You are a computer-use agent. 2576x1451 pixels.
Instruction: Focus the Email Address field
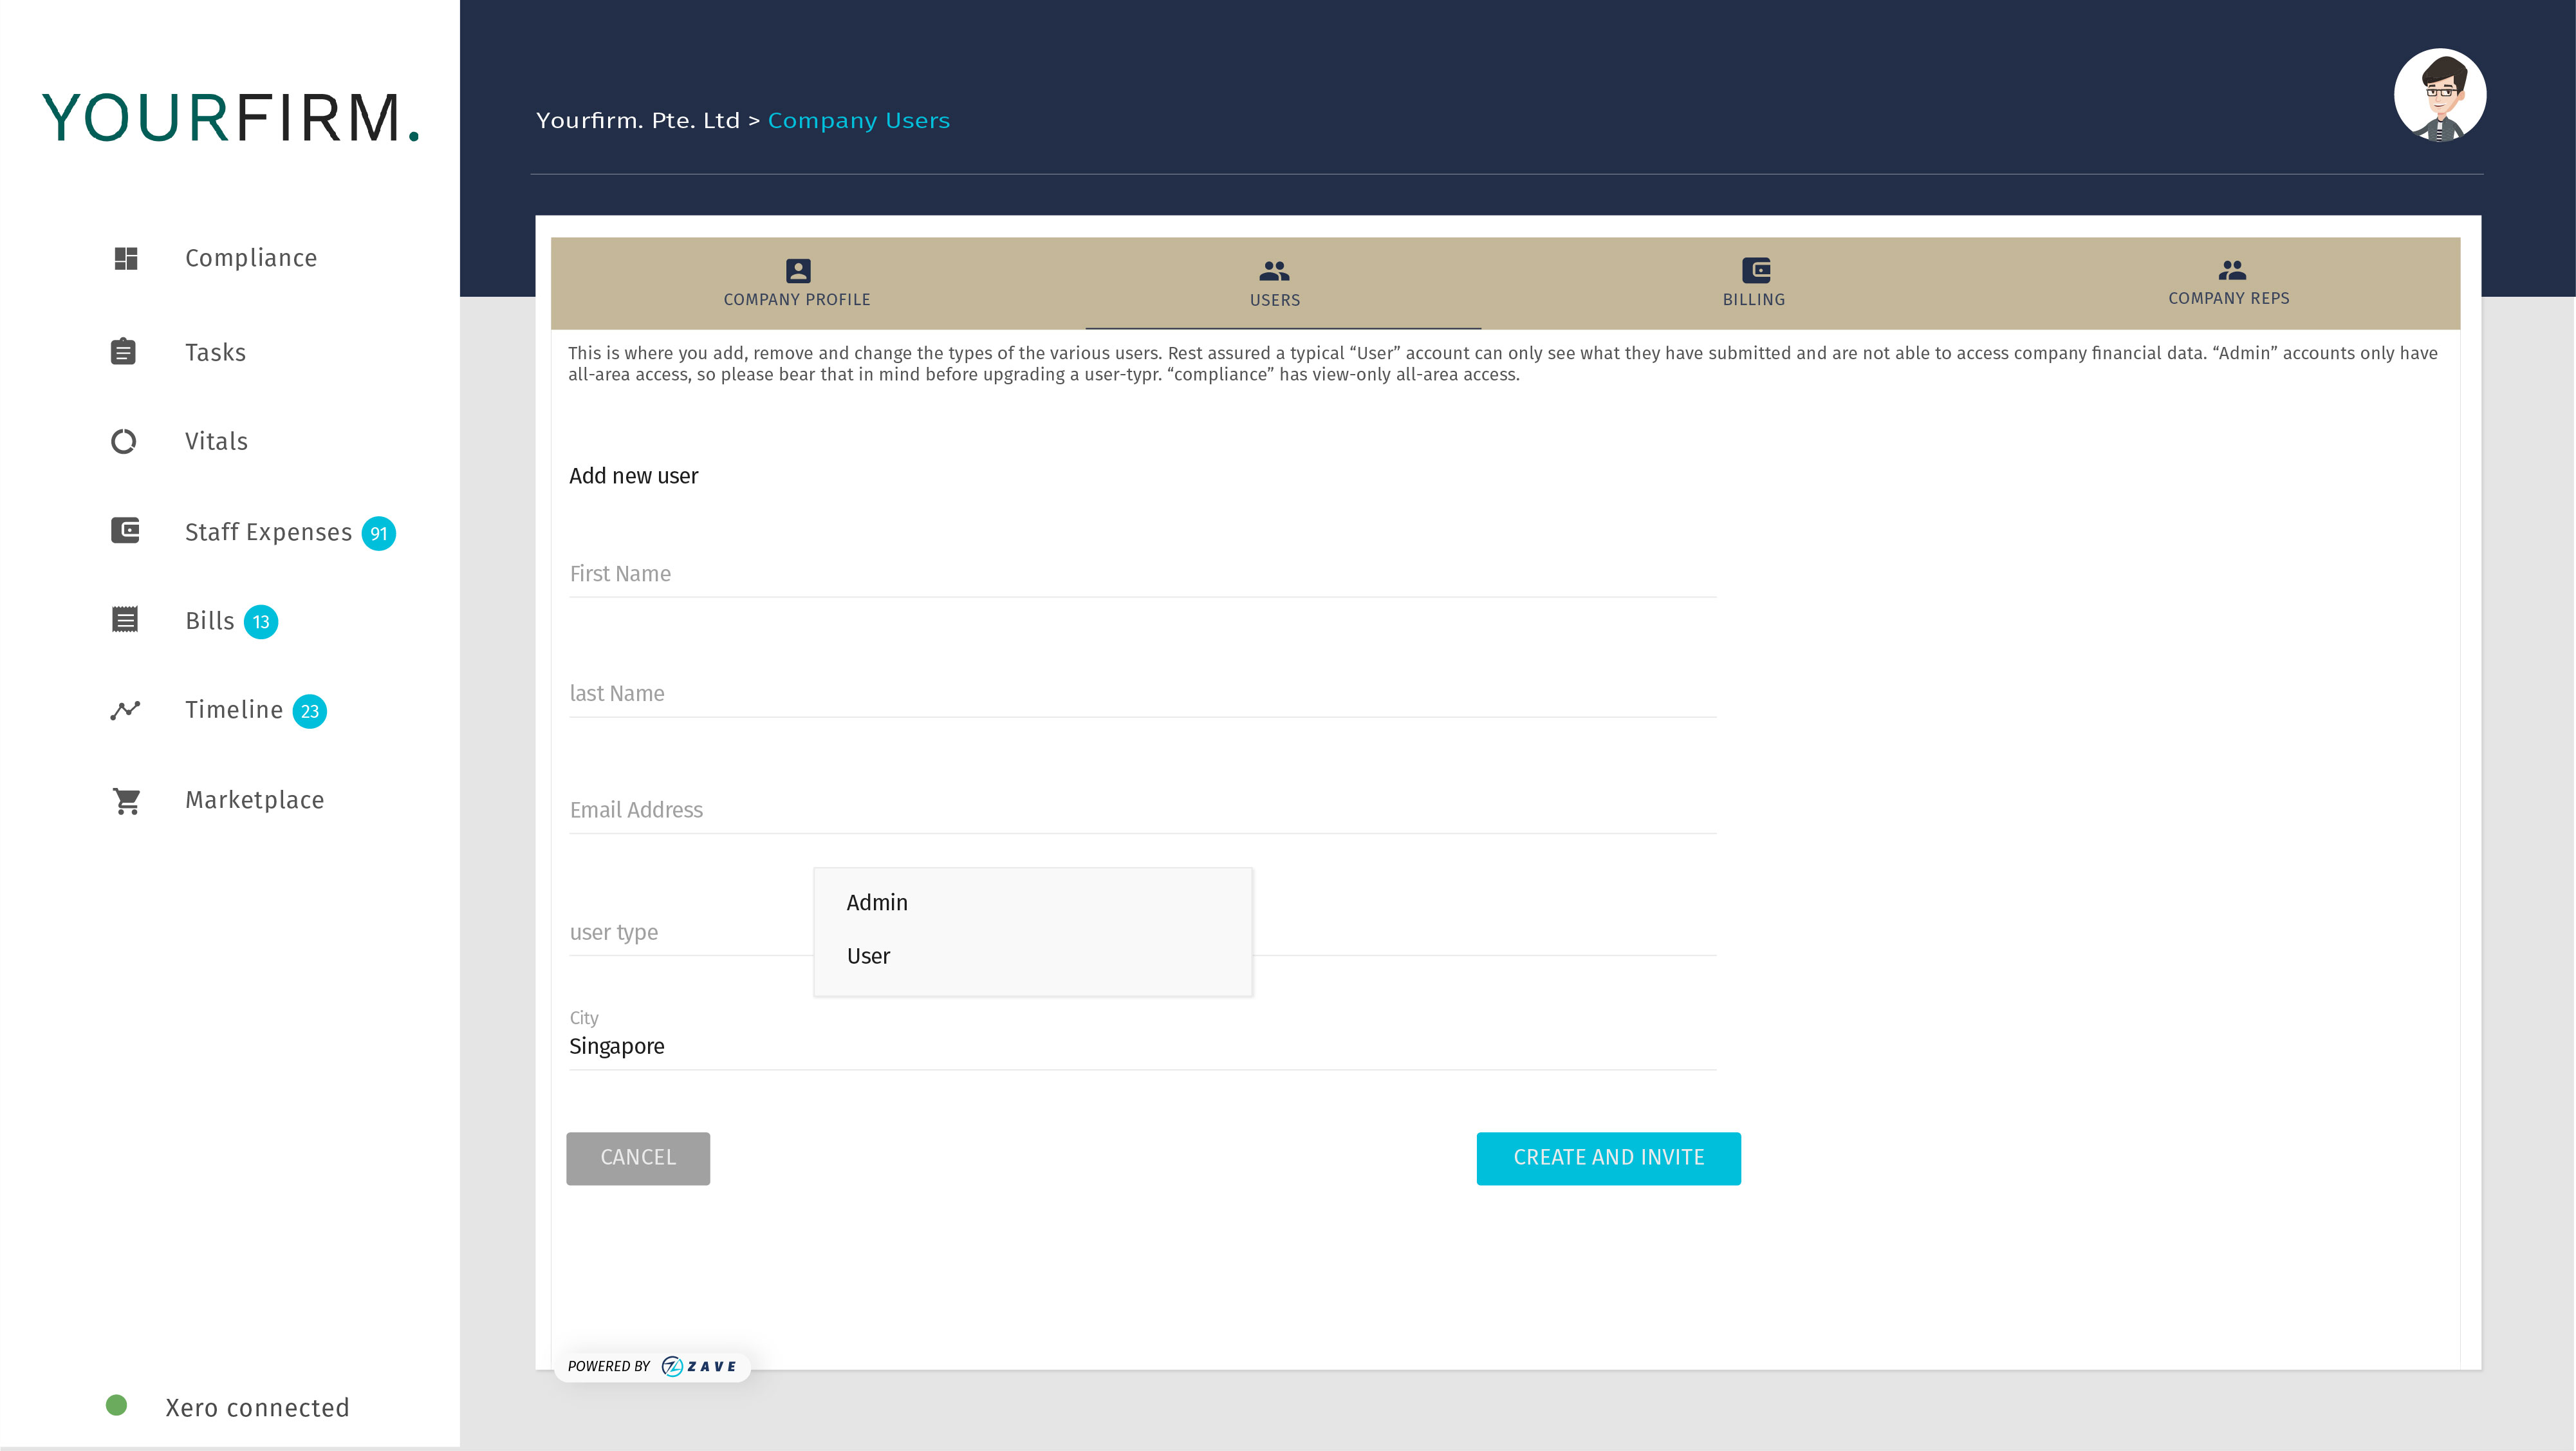click(x=1142, y=810)
